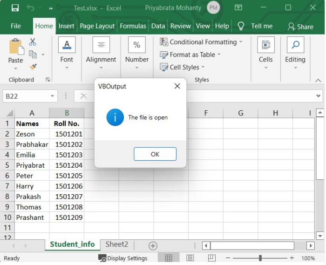Open the Name Box dropdown arrow
This screenshot has height=265, width=326.
(52, 96)
